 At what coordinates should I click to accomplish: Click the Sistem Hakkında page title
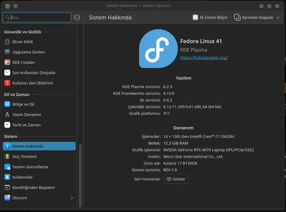pos(110,17)
